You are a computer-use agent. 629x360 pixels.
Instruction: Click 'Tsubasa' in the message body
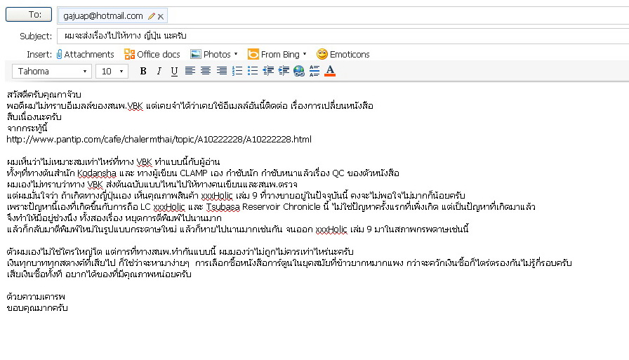[x=223, y=207]
